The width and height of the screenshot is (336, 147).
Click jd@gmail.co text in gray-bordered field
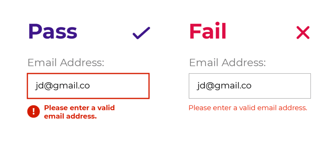[x=224, y=86]
